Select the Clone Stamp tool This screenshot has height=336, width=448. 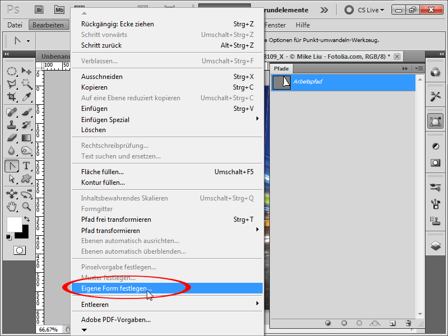coord(11,125)
